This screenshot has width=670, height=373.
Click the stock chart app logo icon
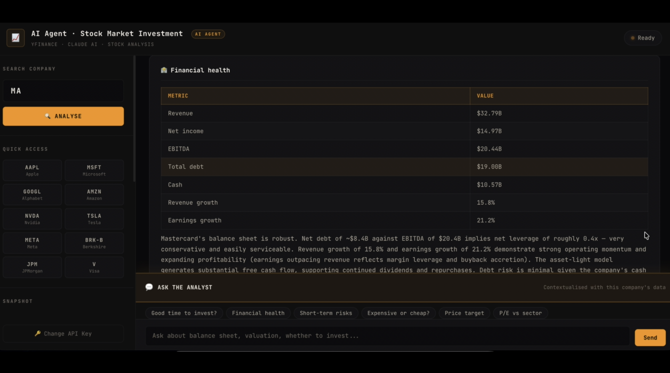tap(16, 38)
